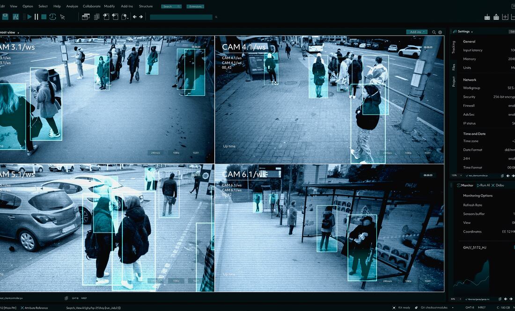Open the Collaborate menu

(x=92, y=7)
